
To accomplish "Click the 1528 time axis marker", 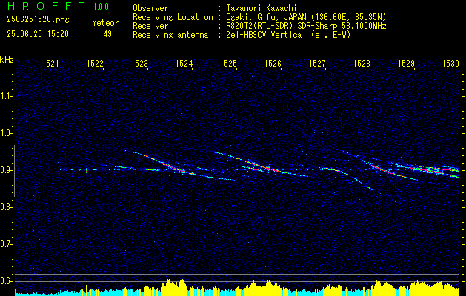I will click(x=362, y=63).
